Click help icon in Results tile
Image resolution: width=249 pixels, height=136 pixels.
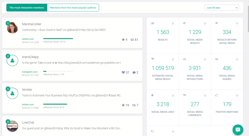173,24
